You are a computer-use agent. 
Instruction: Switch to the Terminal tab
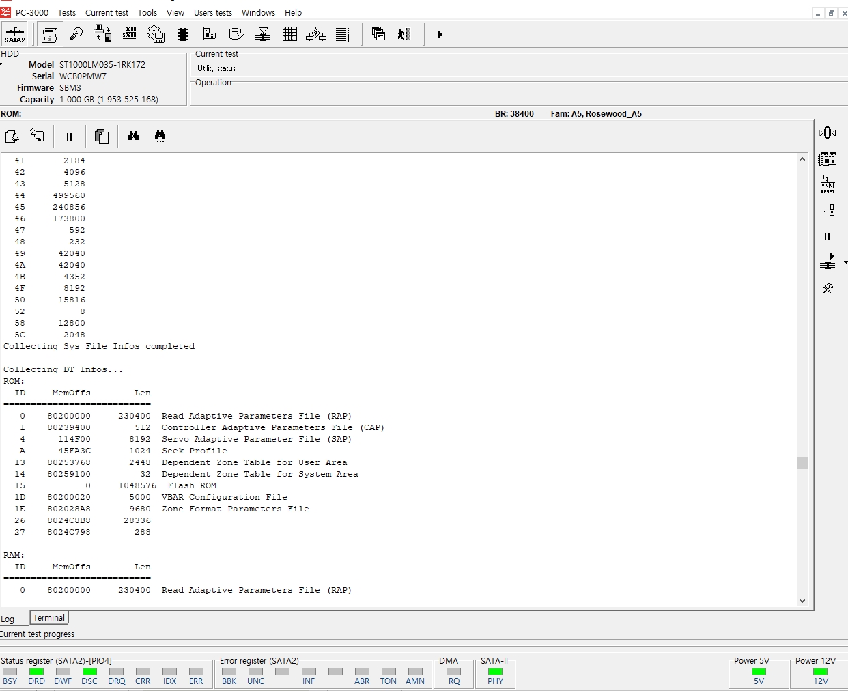click(x=49, y=618)
